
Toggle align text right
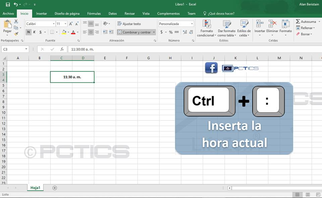97,32
